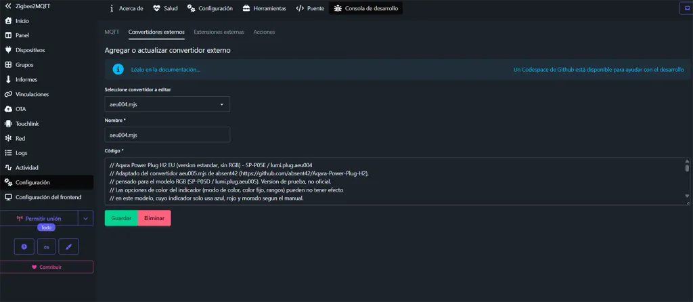Open top Configuración tab
This screenshot has height=302, width=693.
pos(210,8)
